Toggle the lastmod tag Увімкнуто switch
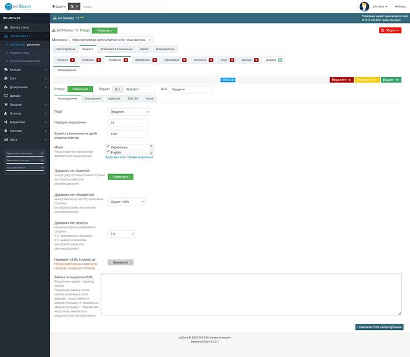This screenshot has width=410, height=357. (x=120, y=177)
